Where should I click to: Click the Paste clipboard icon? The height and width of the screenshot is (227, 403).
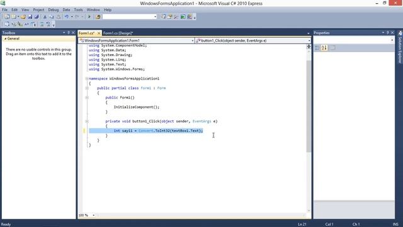point(59,17)
